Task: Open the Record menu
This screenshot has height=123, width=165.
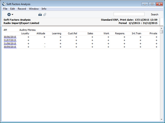Action: 22,9
